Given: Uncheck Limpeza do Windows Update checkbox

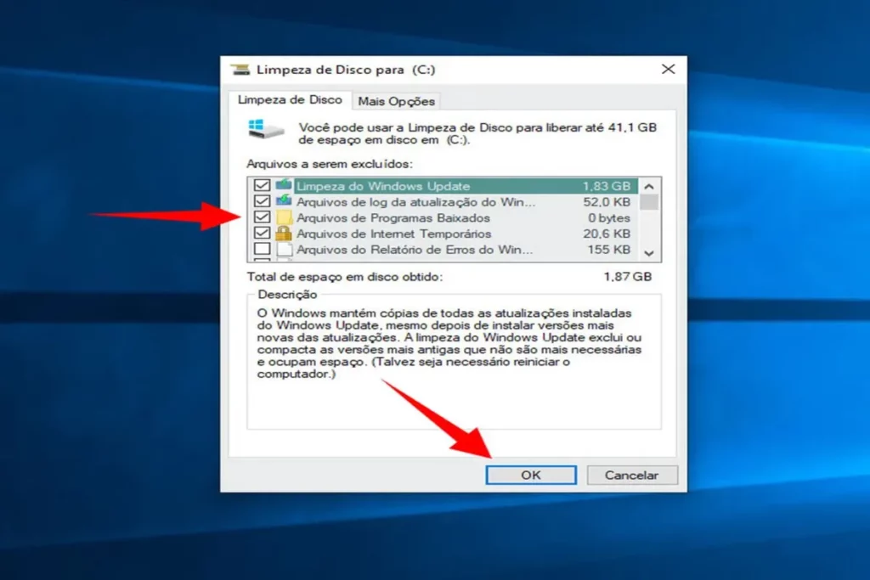Looking at the screenshot, I should click(262, 185).
